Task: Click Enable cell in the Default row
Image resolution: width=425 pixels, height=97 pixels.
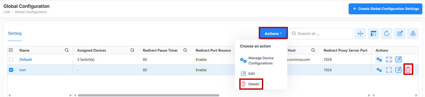Action: (x=201, y=59)
